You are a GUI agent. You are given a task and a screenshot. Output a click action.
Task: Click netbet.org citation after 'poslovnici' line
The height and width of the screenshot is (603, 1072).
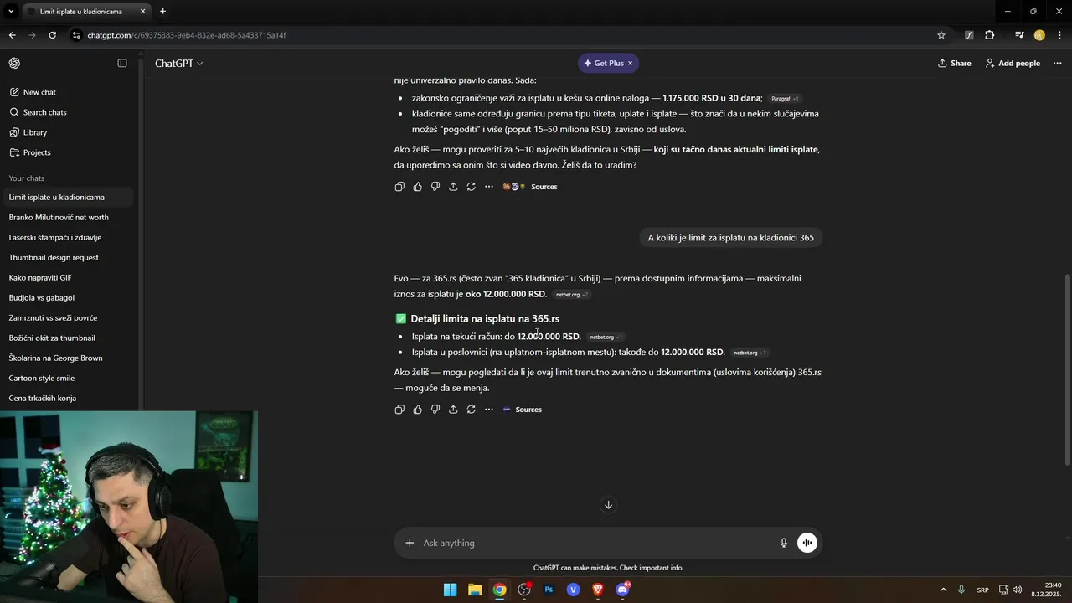[x=750, y=353]
